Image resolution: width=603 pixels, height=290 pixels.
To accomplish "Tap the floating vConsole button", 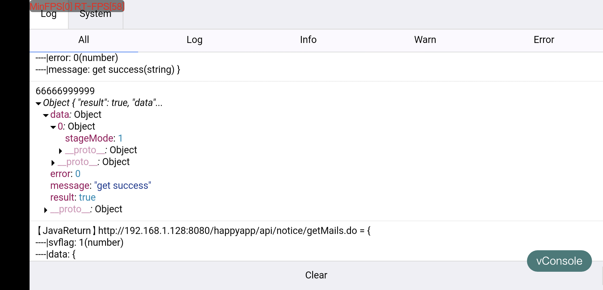I will tap(559, 261).
